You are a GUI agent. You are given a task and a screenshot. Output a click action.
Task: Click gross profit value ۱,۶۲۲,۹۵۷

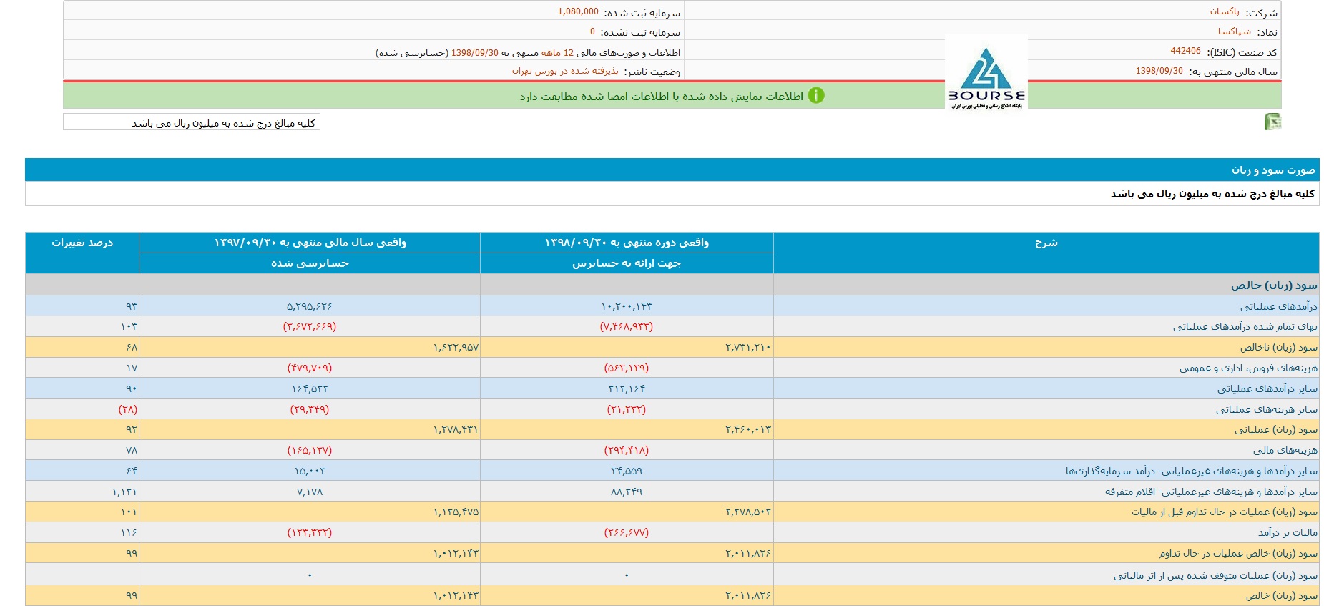[x=456, y=348]
